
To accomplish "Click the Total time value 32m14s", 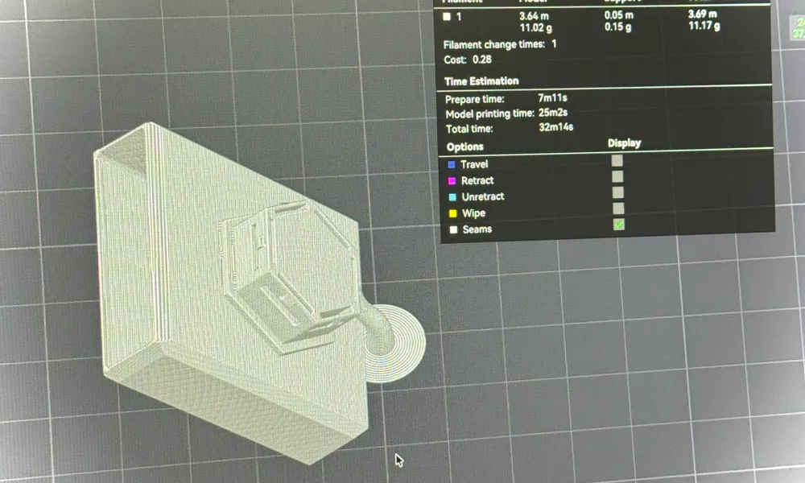I will click(556, 126).
